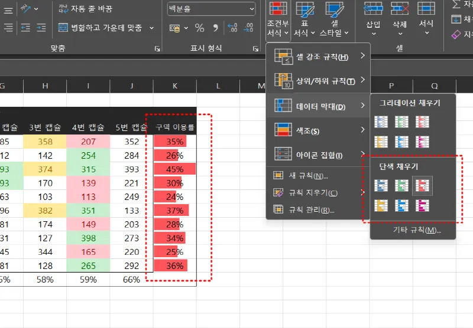Expand the orientation dropdown arrow
The image size is (473, 328).
(36, 9)
